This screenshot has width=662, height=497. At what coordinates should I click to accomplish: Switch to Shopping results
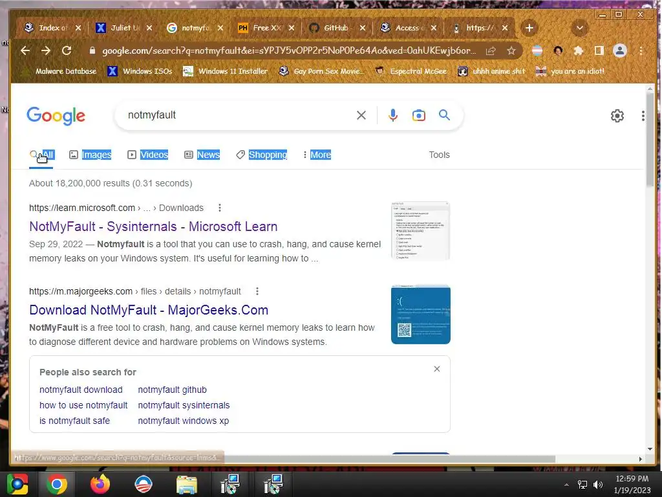(262, 155)
